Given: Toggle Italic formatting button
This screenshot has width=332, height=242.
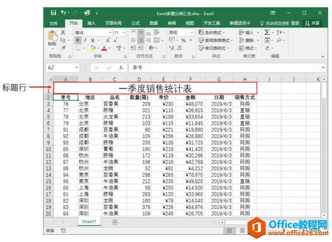Looking at the screenshot, I should pyautogui.click(x=85, y=40).
